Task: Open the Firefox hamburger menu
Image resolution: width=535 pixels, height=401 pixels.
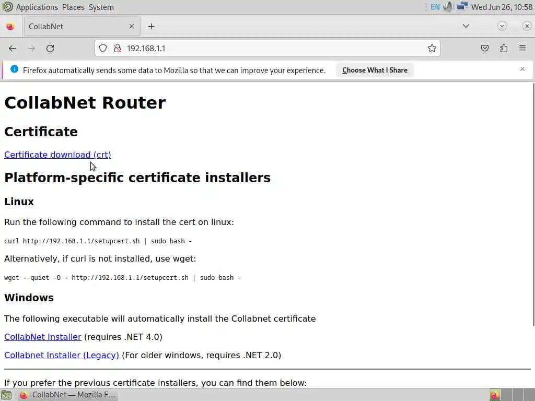Action: tap(522, 48)
